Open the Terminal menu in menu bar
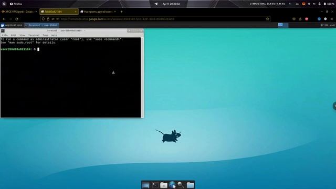This screenshot has width=336, height=189. [x=34, y=35]
